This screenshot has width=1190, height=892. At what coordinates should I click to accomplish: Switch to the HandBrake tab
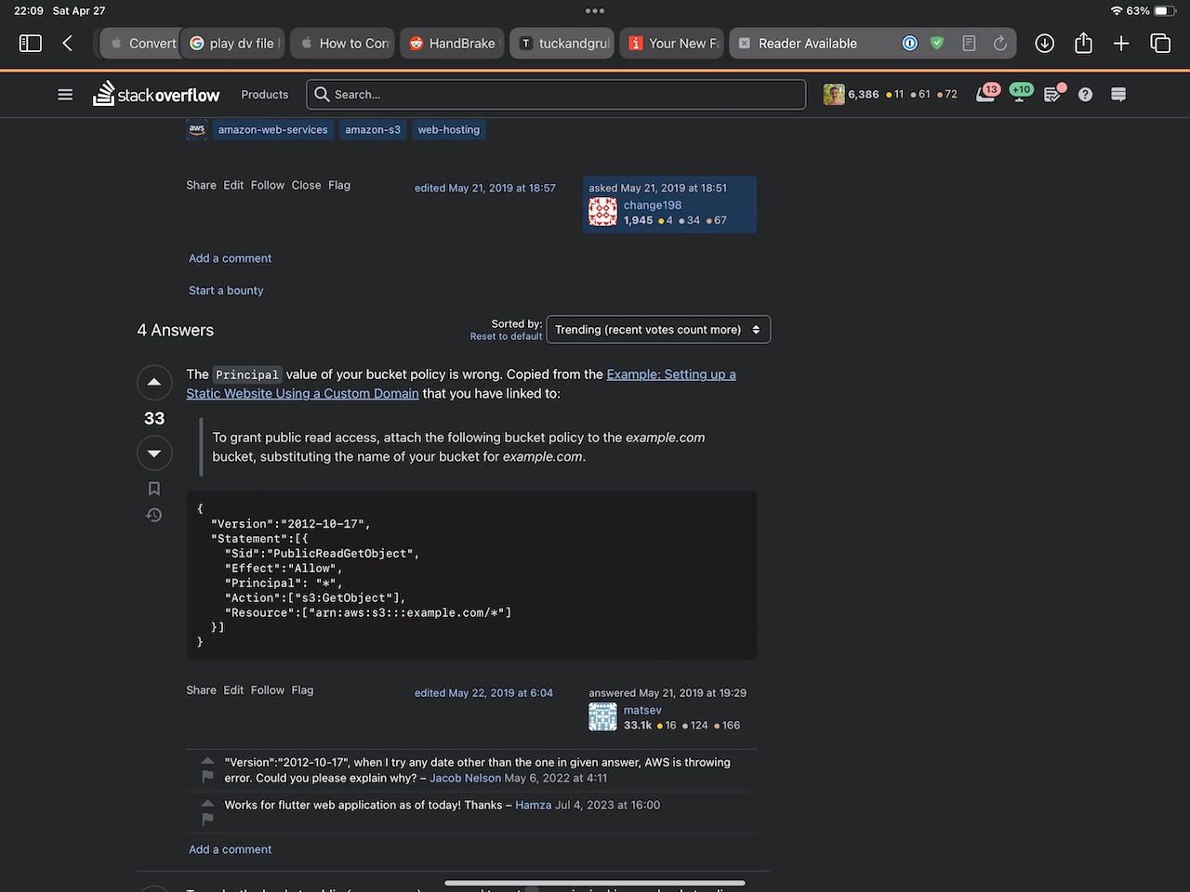point(453,44)
